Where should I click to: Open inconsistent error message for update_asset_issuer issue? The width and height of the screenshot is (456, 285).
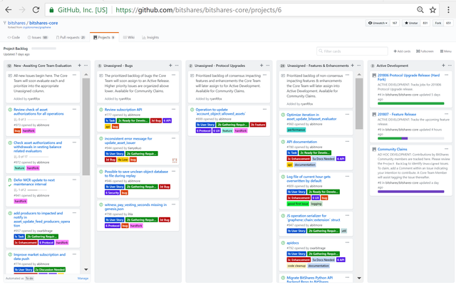[128, 141]
